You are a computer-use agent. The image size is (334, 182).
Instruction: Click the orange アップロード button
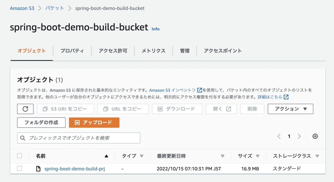(x=94, y=123)
